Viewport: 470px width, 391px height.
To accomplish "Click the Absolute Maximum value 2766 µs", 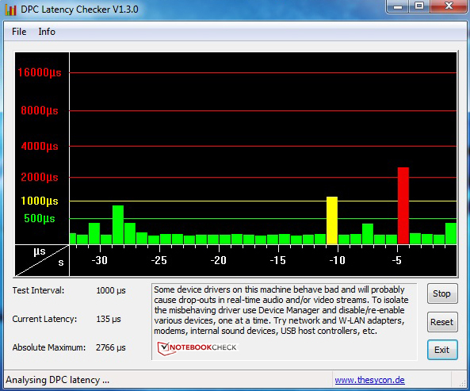I will [x=111, y=347].
